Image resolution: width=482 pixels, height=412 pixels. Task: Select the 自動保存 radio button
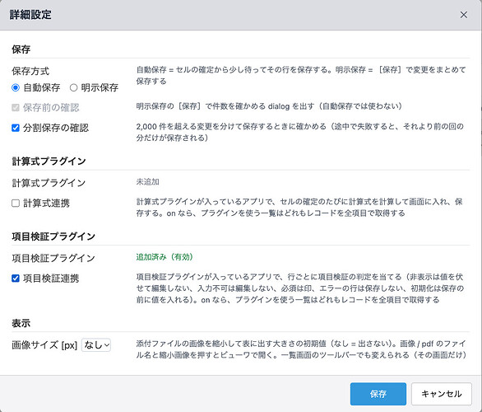tap(16, 88)
